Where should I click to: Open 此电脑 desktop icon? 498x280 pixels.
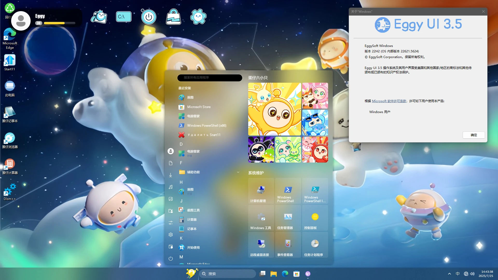click(10, 89)
